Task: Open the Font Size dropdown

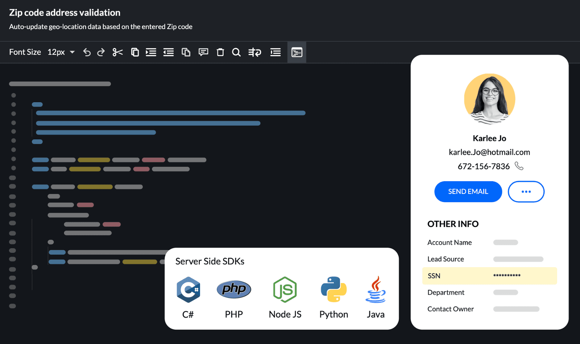Action: tap(61, 52)
